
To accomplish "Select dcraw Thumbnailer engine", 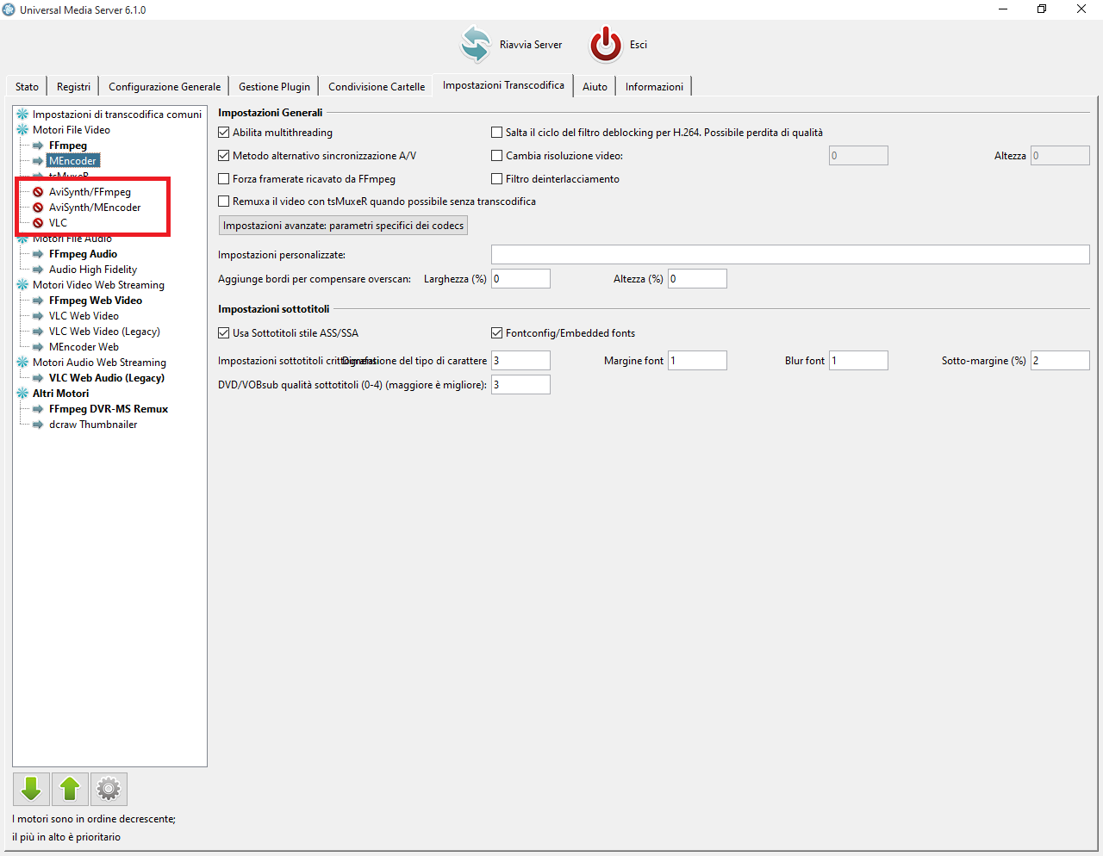I will click(x=93, y=425).
